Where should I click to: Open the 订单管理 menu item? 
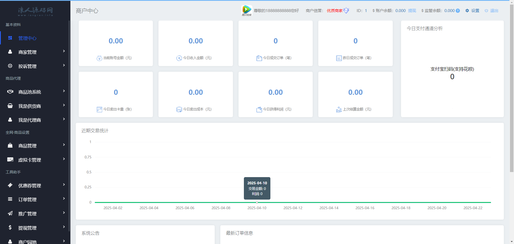pos(27,199)
